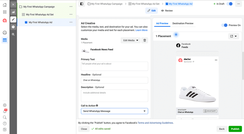Open the help question mark icon
Screen dimensions: 244x134
click(x=5, y=124)
